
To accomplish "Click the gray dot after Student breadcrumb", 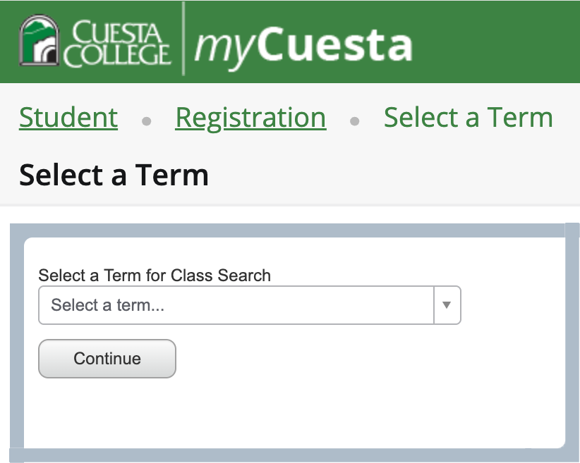I will pyautogui.click(x=147, y=120).
